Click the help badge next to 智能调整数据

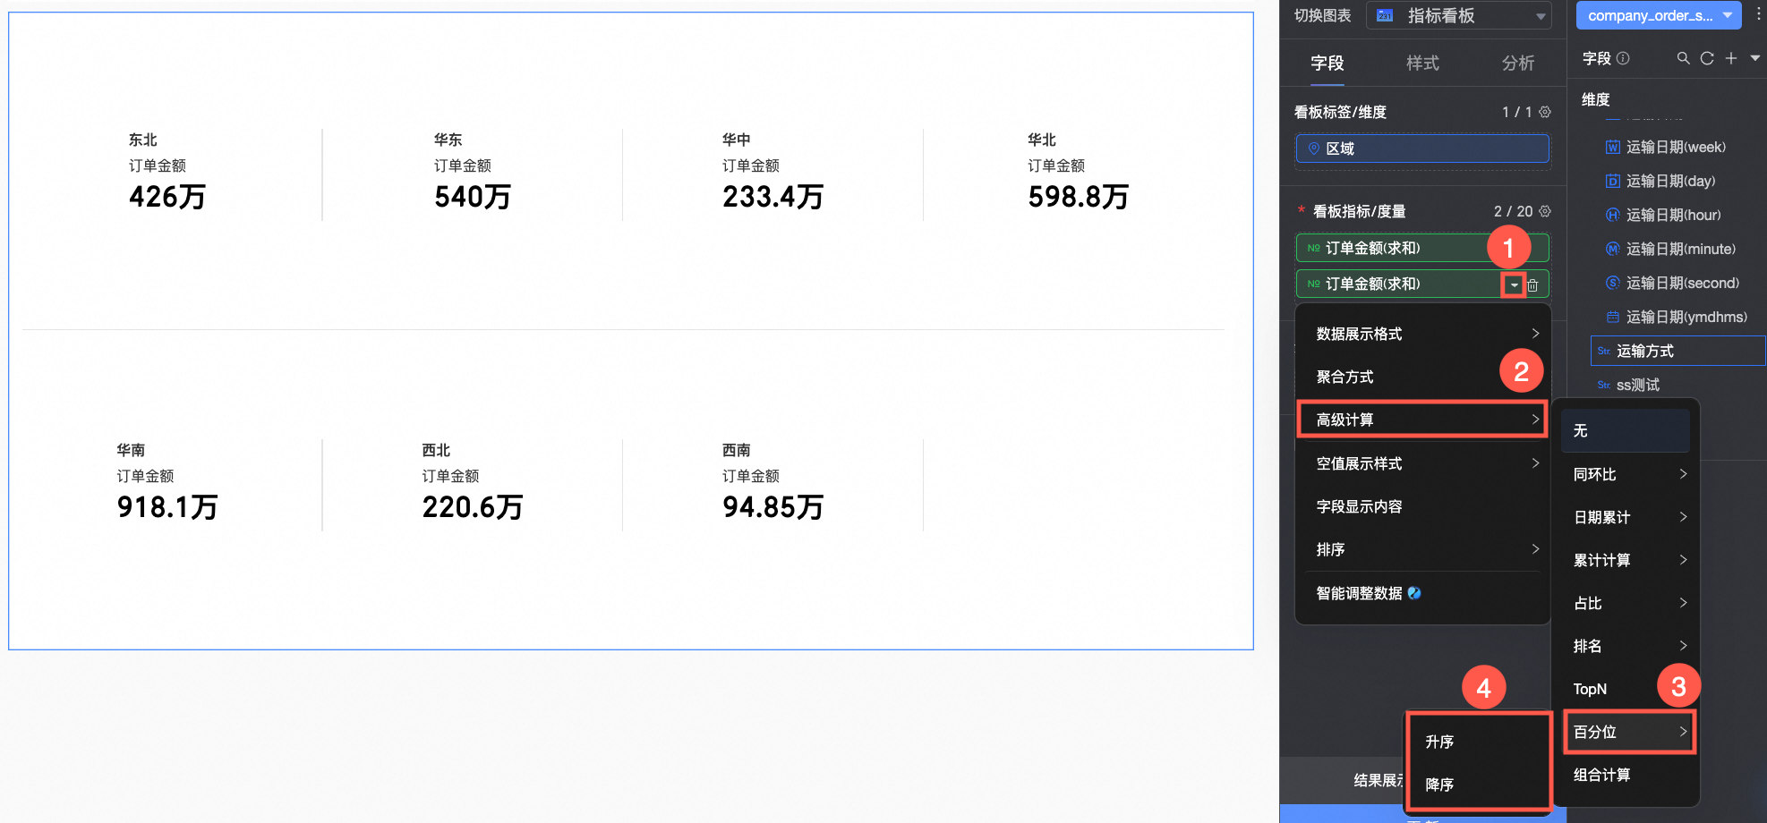click(1414, 593)
